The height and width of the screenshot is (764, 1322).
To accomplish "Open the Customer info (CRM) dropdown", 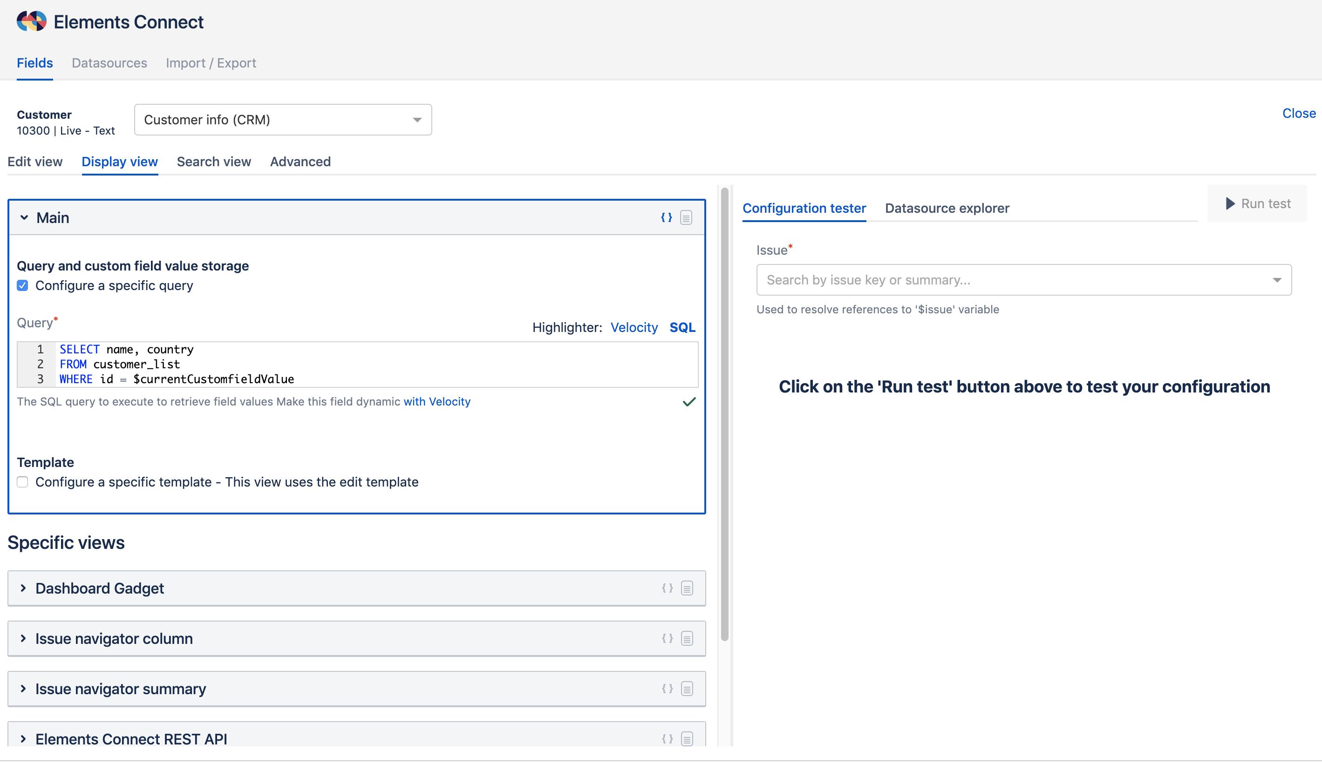I will click(283, 120).
